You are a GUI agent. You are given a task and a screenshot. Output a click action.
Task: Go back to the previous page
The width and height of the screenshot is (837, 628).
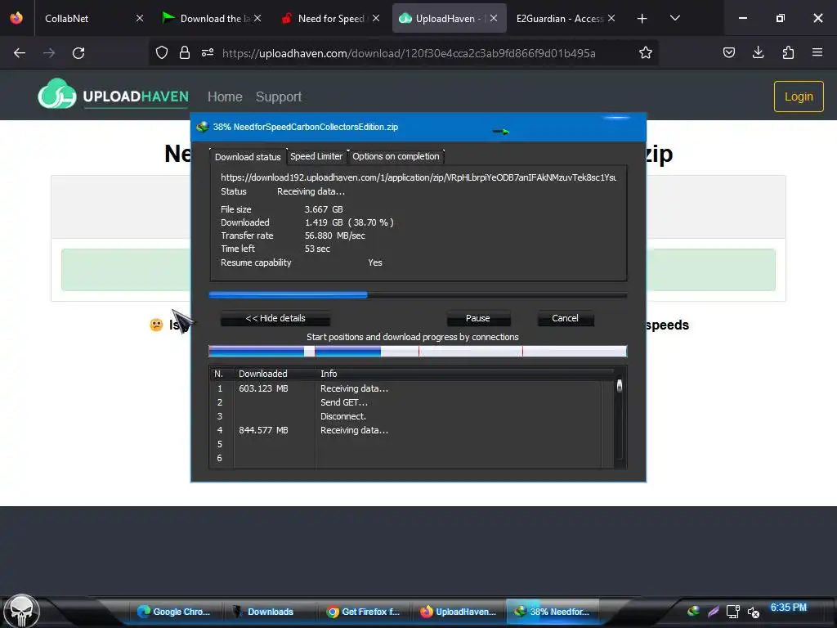20,53
